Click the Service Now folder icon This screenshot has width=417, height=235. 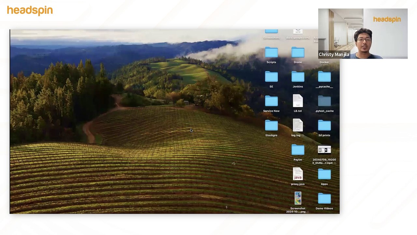271,102
